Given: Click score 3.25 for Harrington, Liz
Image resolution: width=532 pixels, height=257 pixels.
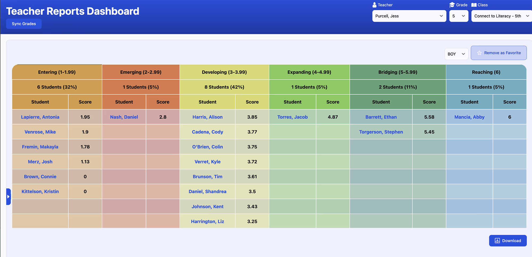Looking at the screenshot, I should [252, 221].
